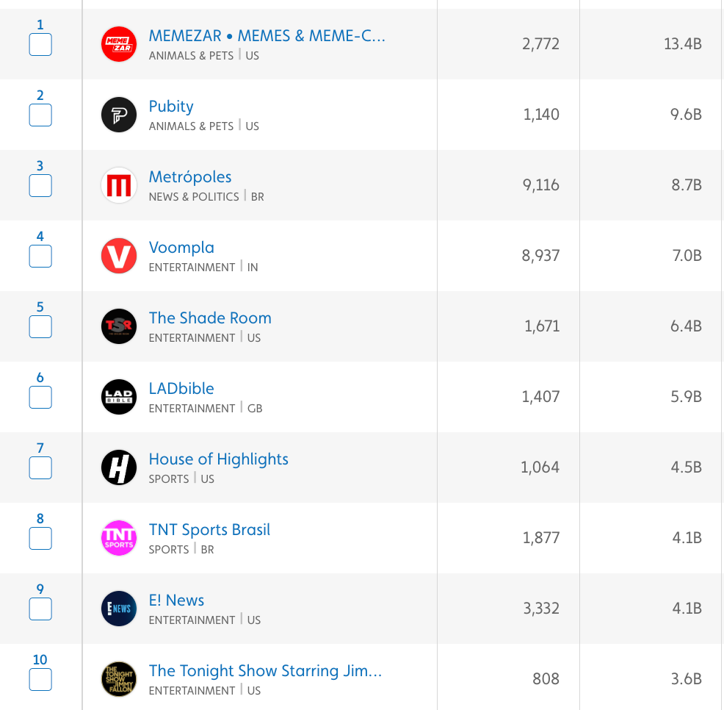724x710 pixels.
Task: Click the House of Highlights logo
Action: [119, 467]
